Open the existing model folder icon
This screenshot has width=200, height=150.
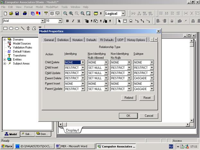coord(11,13)
